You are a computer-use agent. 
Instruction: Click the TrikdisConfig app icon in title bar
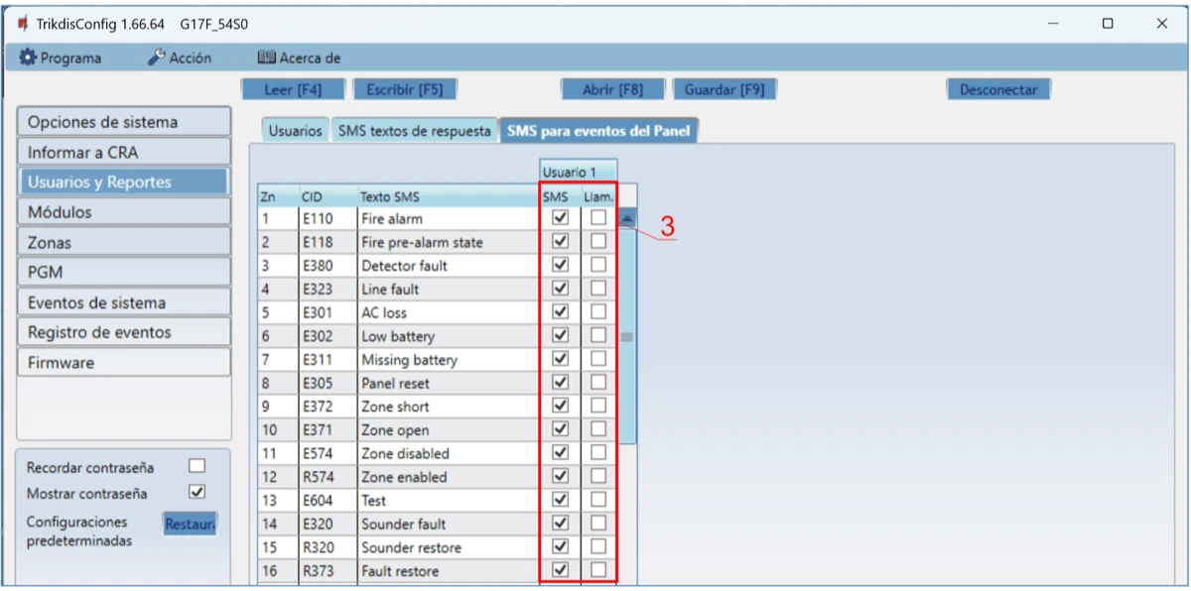pyautogui.click(x=22, y=24)
